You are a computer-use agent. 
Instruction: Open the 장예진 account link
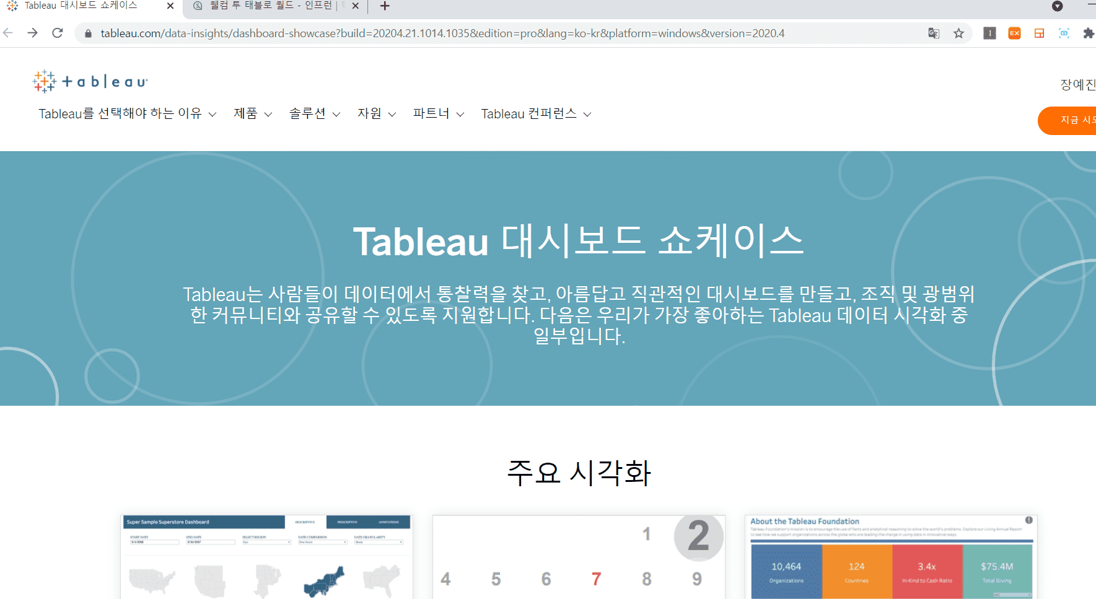[1078, 85]
